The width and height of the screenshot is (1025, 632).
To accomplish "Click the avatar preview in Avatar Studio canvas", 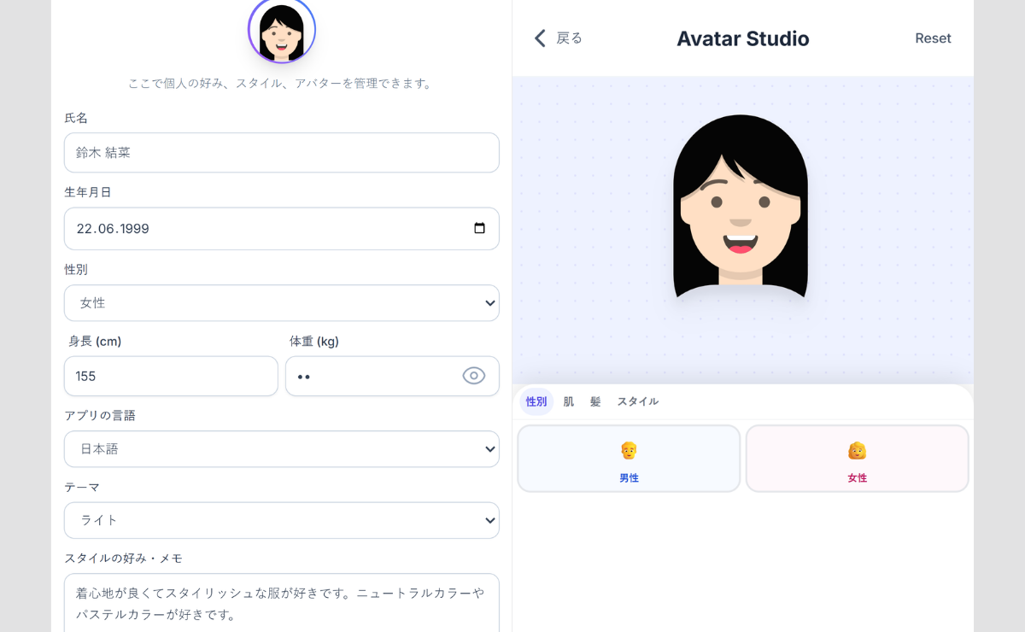I will pos(741,209).
